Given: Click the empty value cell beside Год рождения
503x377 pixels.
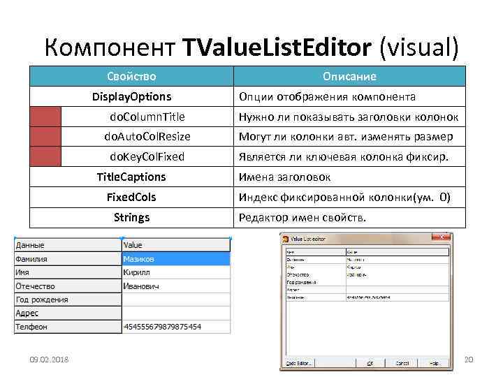Looking at the screenshot, I should [176, 300].
